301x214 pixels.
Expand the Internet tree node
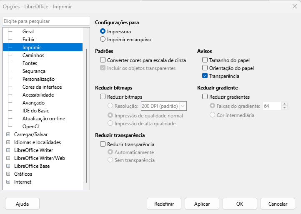8,182
